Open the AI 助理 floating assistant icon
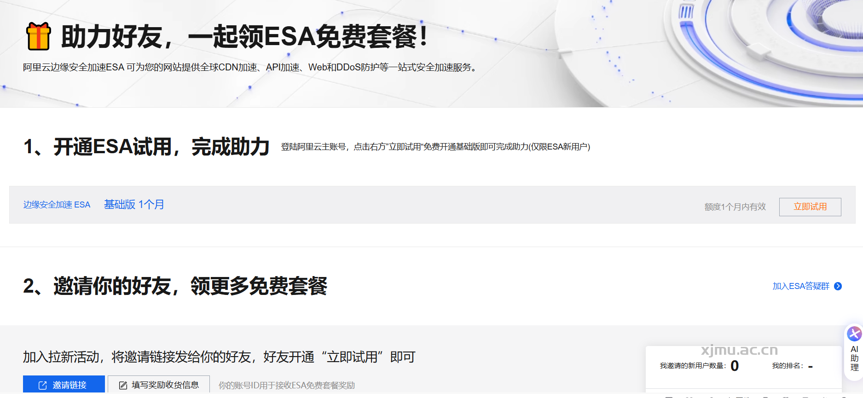The height and width of the screenshot is (398, 863). click(x=854, y=334)
